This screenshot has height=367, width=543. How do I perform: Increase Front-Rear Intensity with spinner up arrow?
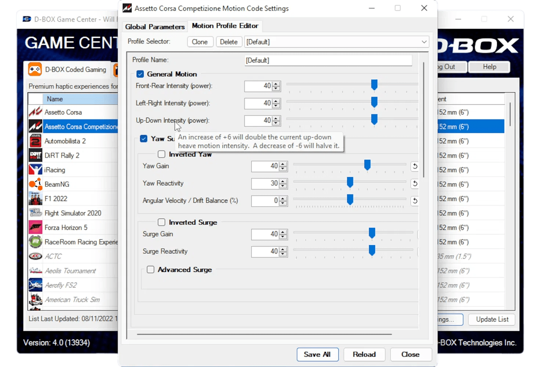pyautogui.click(x=276, y=84)
